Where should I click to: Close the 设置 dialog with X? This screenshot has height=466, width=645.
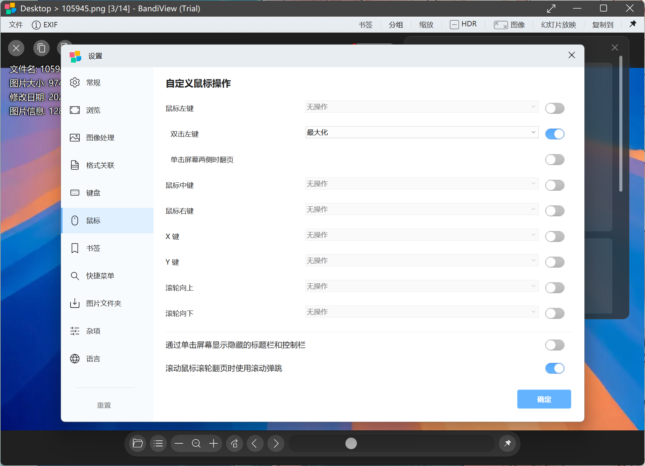point(572,55)
